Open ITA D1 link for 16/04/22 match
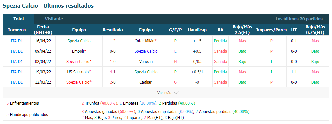The height and width of the screenshot is (124, 332). (17, 41)
